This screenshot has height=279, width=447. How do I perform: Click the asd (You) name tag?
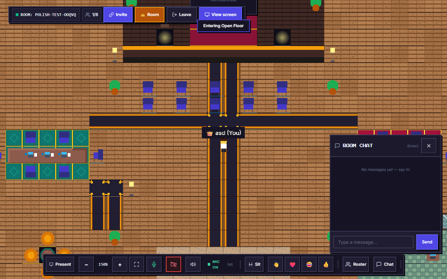point(223,133)
